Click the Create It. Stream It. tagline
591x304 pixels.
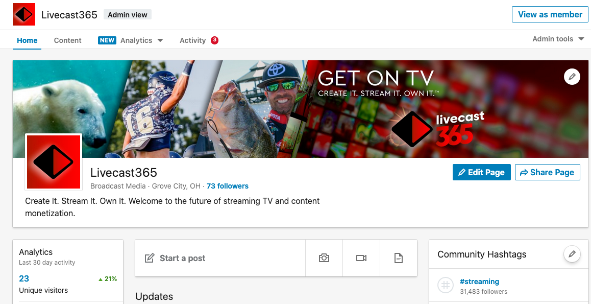[x=173, y=207]
